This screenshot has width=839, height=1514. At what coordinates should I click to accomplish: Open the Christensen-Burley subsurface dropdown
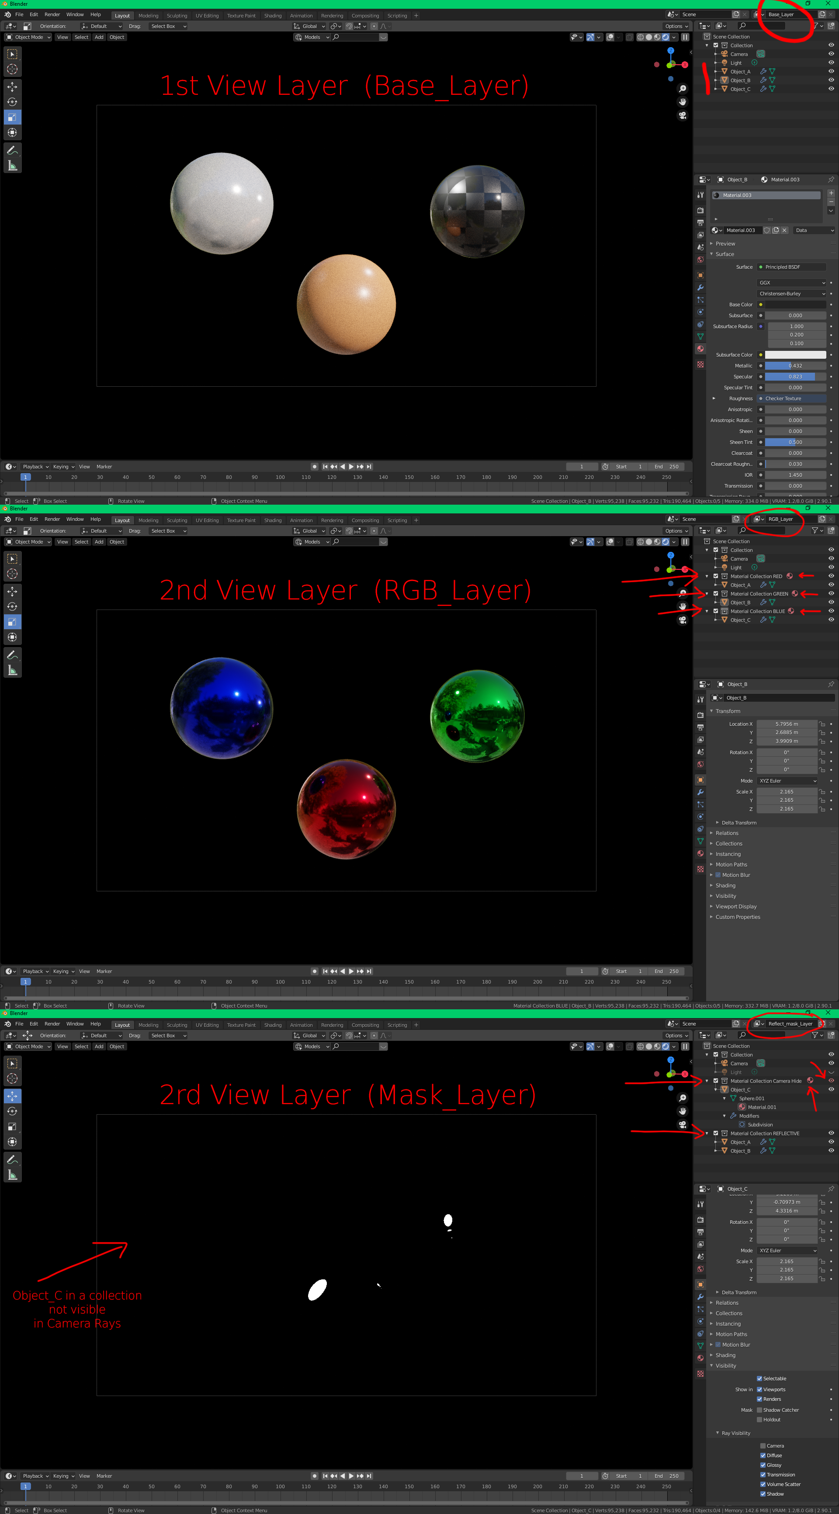pos(792,294)
